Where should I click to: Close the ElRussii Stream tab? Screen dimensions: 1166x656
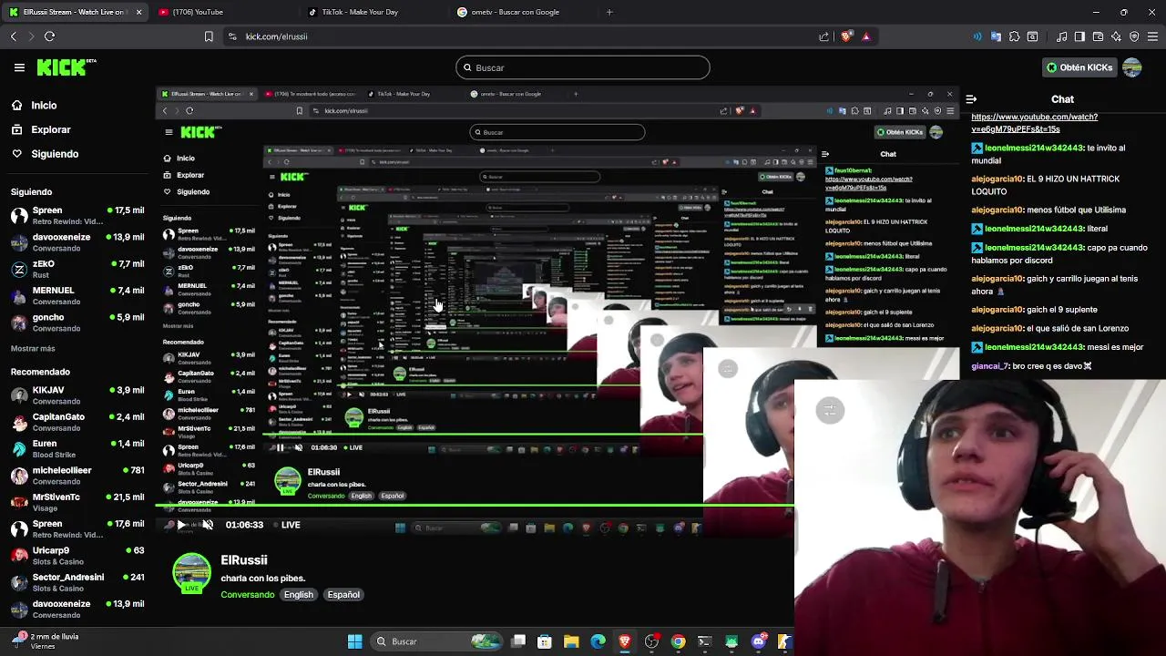tap(138, 12)
